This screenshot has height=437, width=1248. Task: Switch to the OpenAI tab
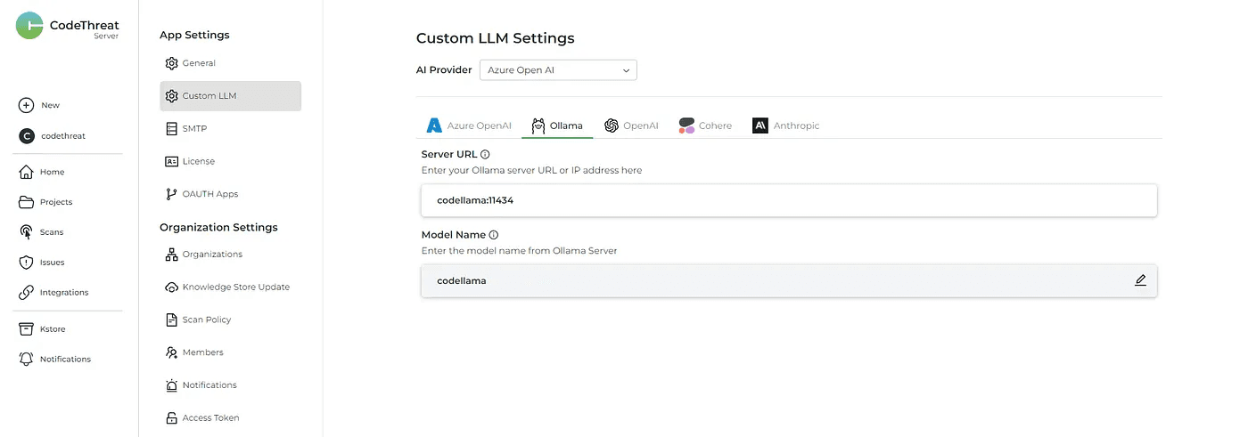pyautogui.click(x=631, y=125)
